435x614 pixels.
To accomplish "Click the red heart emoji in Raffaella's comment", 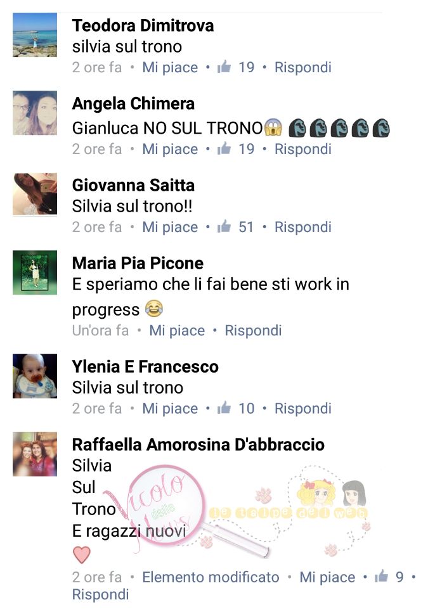I will (x=82, y=555).
